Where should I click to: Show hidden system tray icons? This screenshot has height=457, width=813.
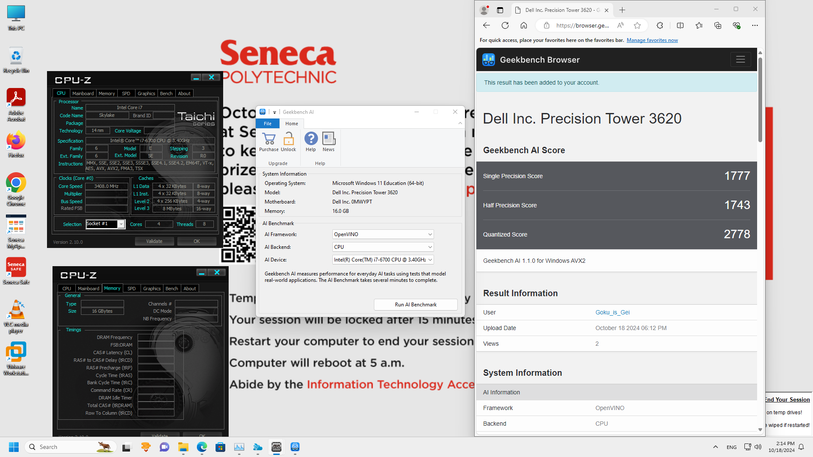[715, 447]
